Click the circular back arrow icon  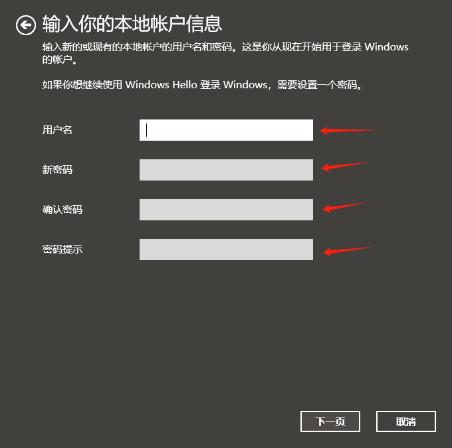pos(26,25)
